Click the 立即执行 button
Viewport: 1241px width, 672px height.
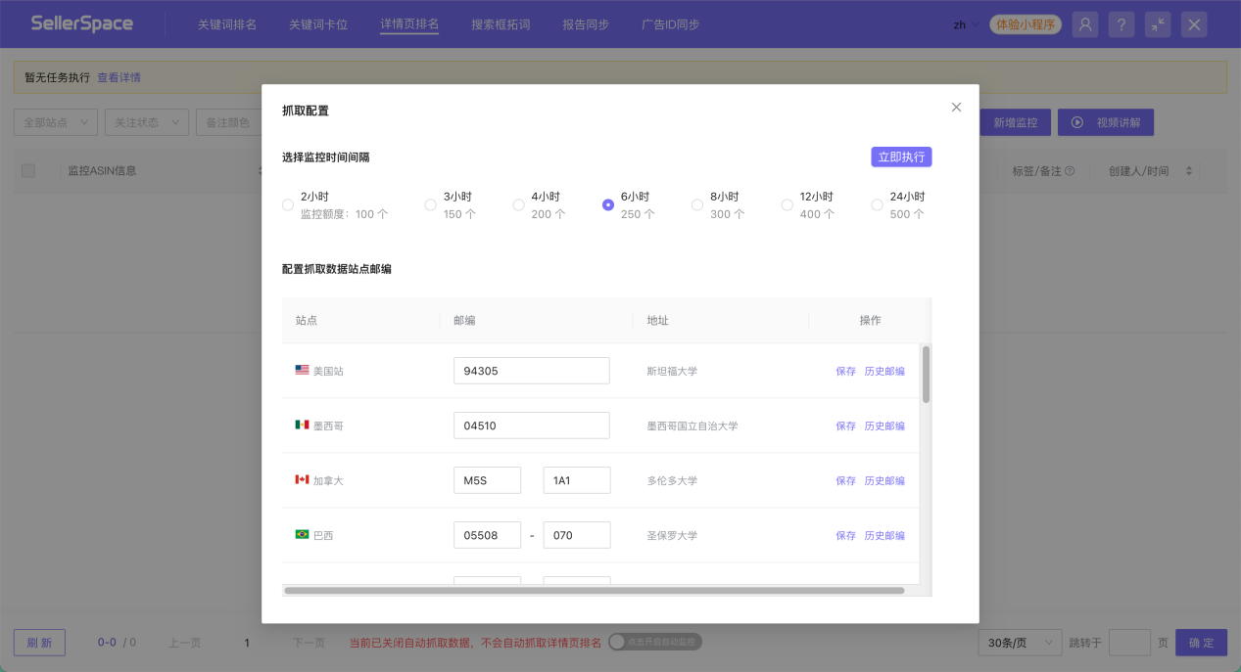click(x=900, y=156)
